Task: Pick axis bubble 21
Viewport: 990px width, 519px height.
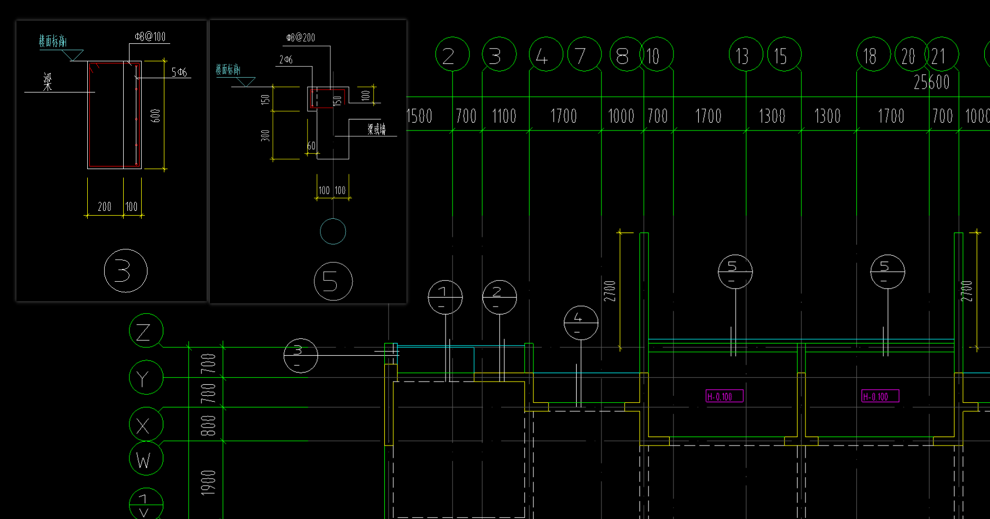Action: coord(941,54)
